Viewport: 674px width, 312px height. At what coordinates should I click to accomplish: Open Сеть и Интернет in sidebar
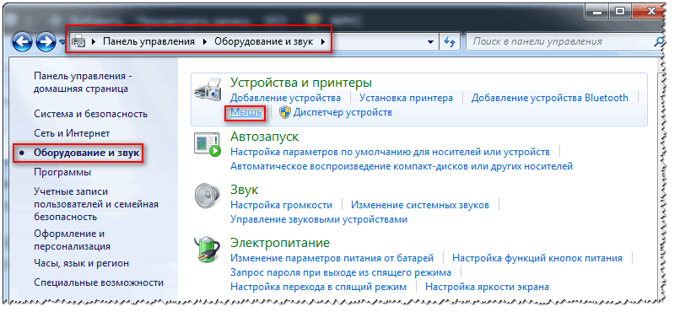72,133
